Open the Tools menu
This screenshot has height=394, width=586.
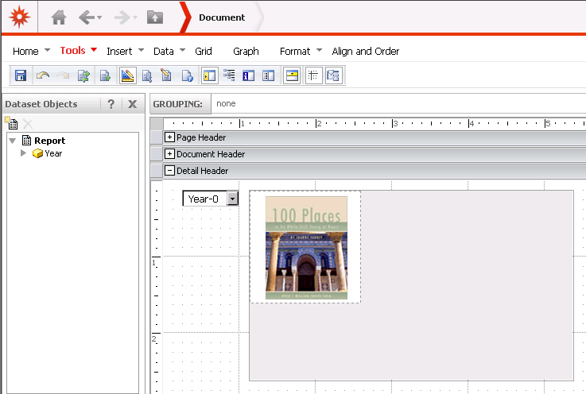click(72, 51)
